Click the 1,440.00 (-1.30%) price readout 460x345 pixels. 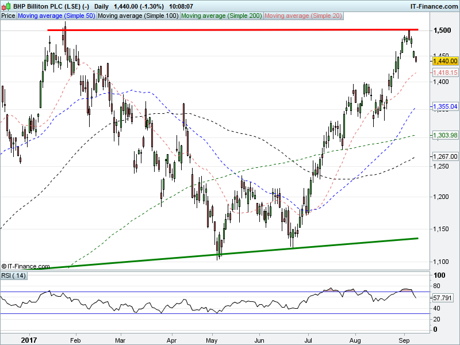click(x=139, y=6)
